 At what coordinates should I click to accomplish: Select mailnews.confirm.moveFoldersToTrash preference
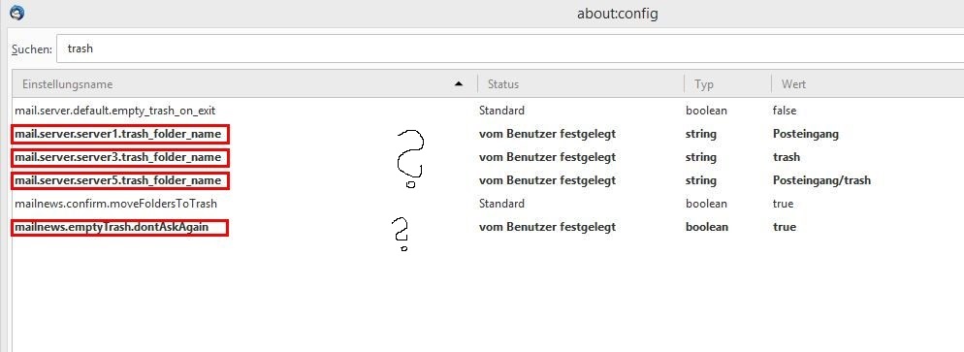116,204
